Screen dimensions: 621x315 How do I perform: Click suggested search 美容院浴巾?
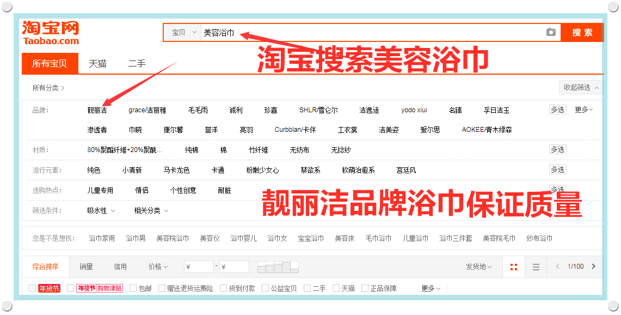[x=173, y=239]
